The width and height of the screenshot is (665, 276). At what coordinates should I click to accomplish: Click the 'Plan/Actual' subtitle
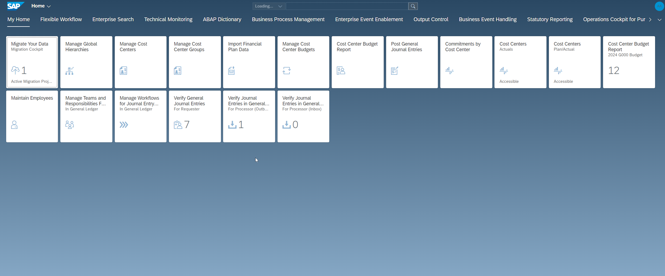[x=564, y=49]
